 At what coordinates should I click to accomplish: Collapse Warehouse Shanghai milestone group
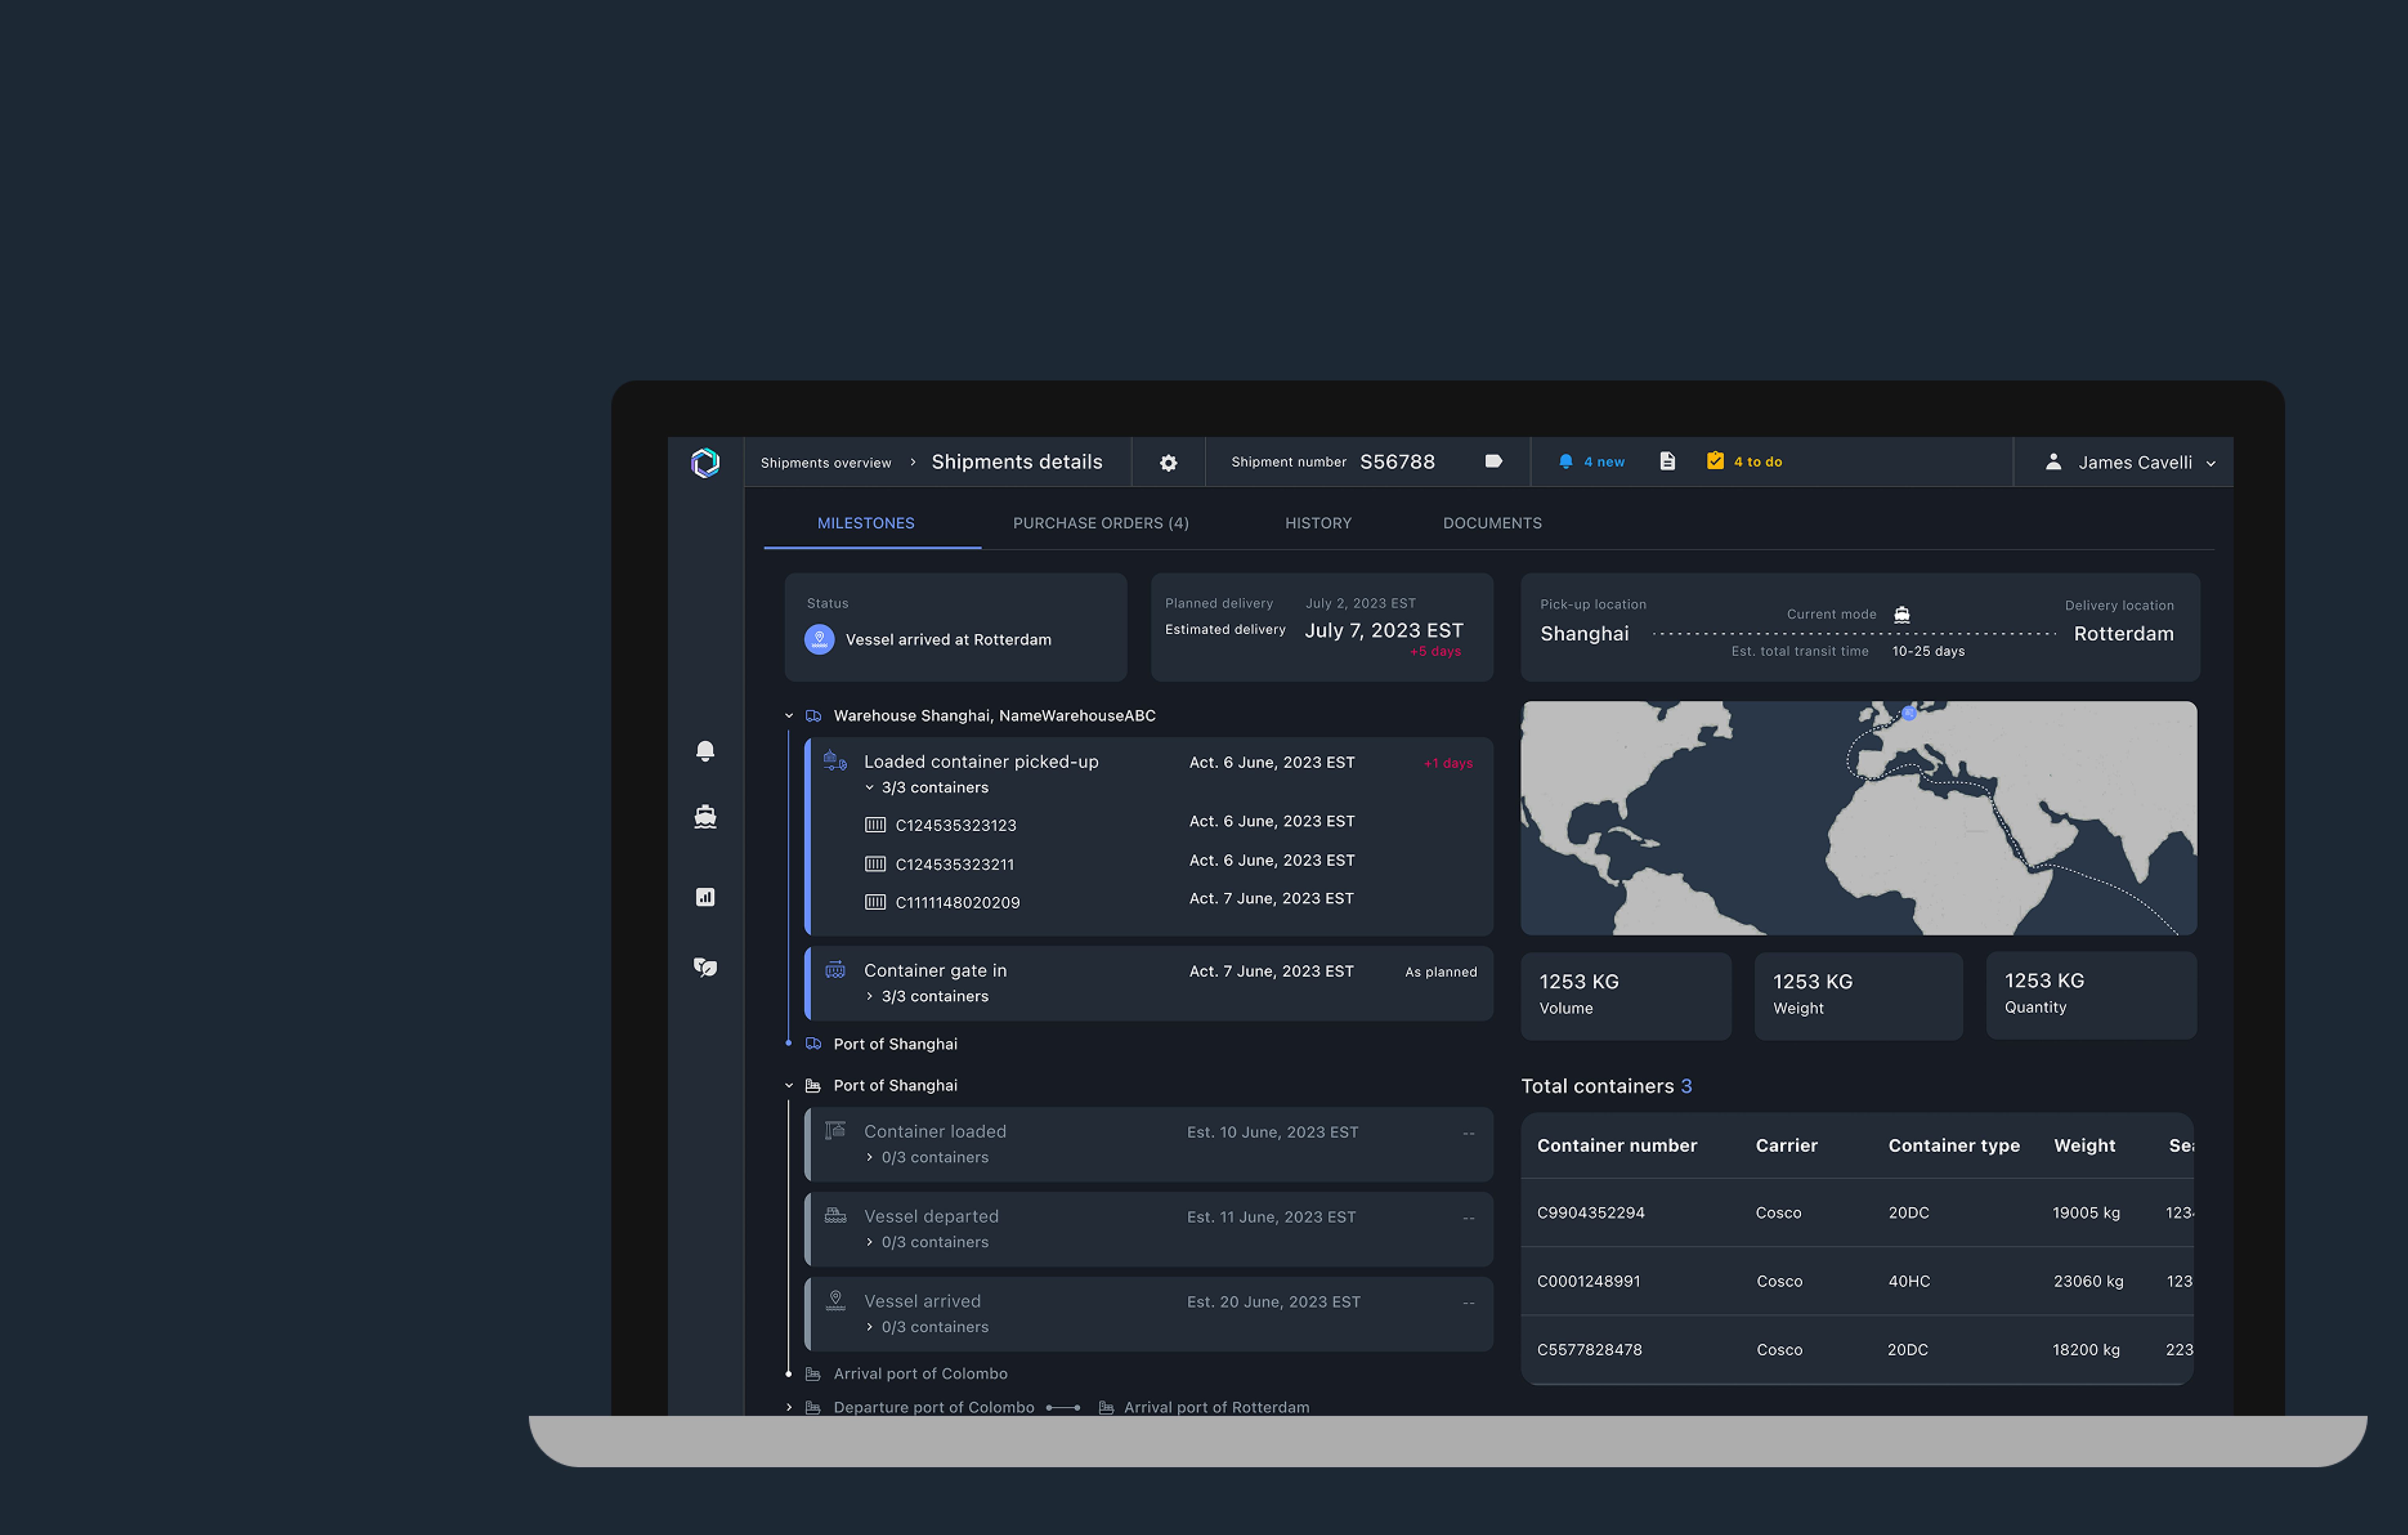pyautogui.click(x=789, y=715)
